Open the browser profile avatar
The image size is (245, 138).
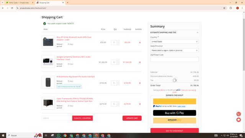(237, 8)
